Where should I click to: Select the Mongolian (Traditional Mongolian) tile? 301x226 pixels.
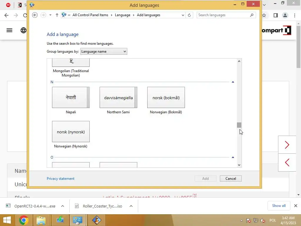tap(71, 63)
